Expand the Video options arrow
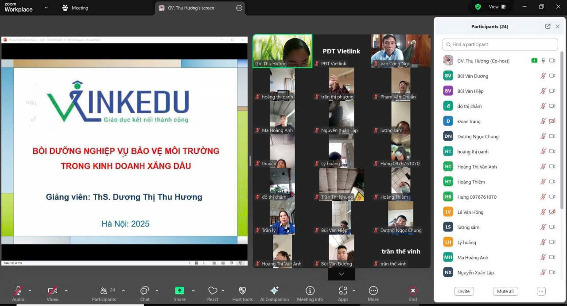 coord(66,291)
